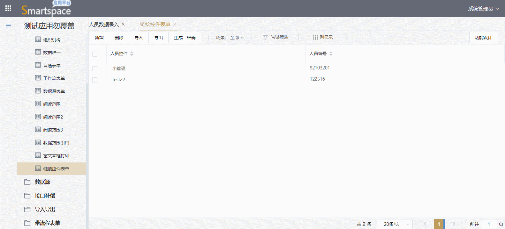Image resolution: width=505 pixels, height=229 pixels.
Task: Open 富文本框打印 in the sidebar
Action: pos(56,156)
